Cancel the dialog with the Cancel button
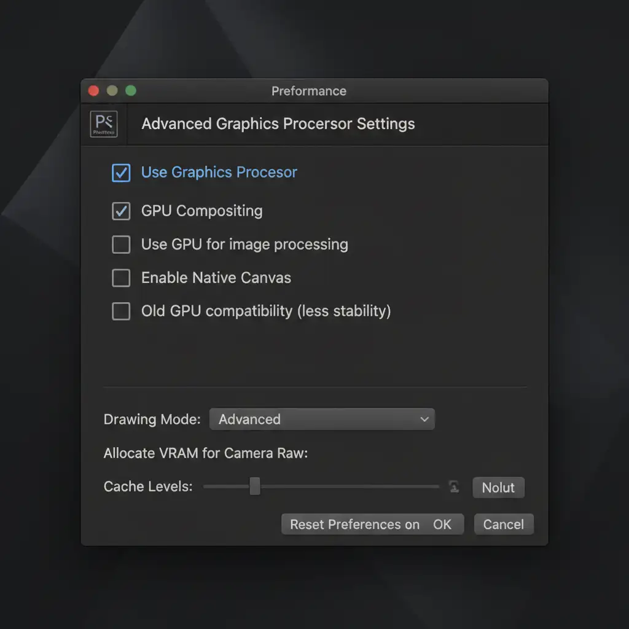 click(x=503, y=525)
